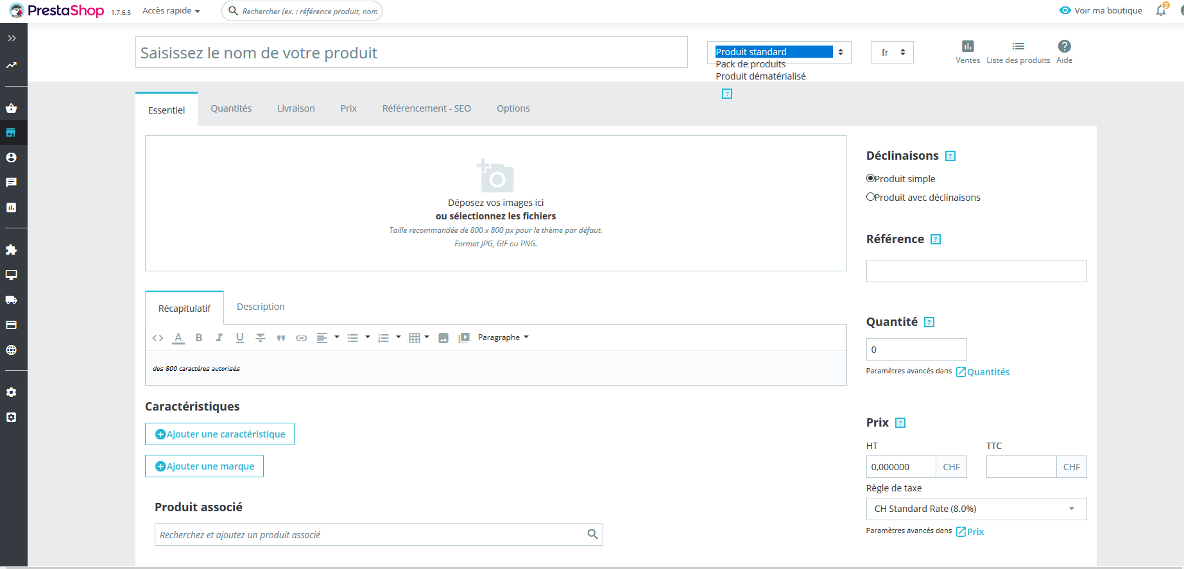Screen dimensions: 1184x569
Task: Open the fr language dropdown
Action: [x=892, y=53]
